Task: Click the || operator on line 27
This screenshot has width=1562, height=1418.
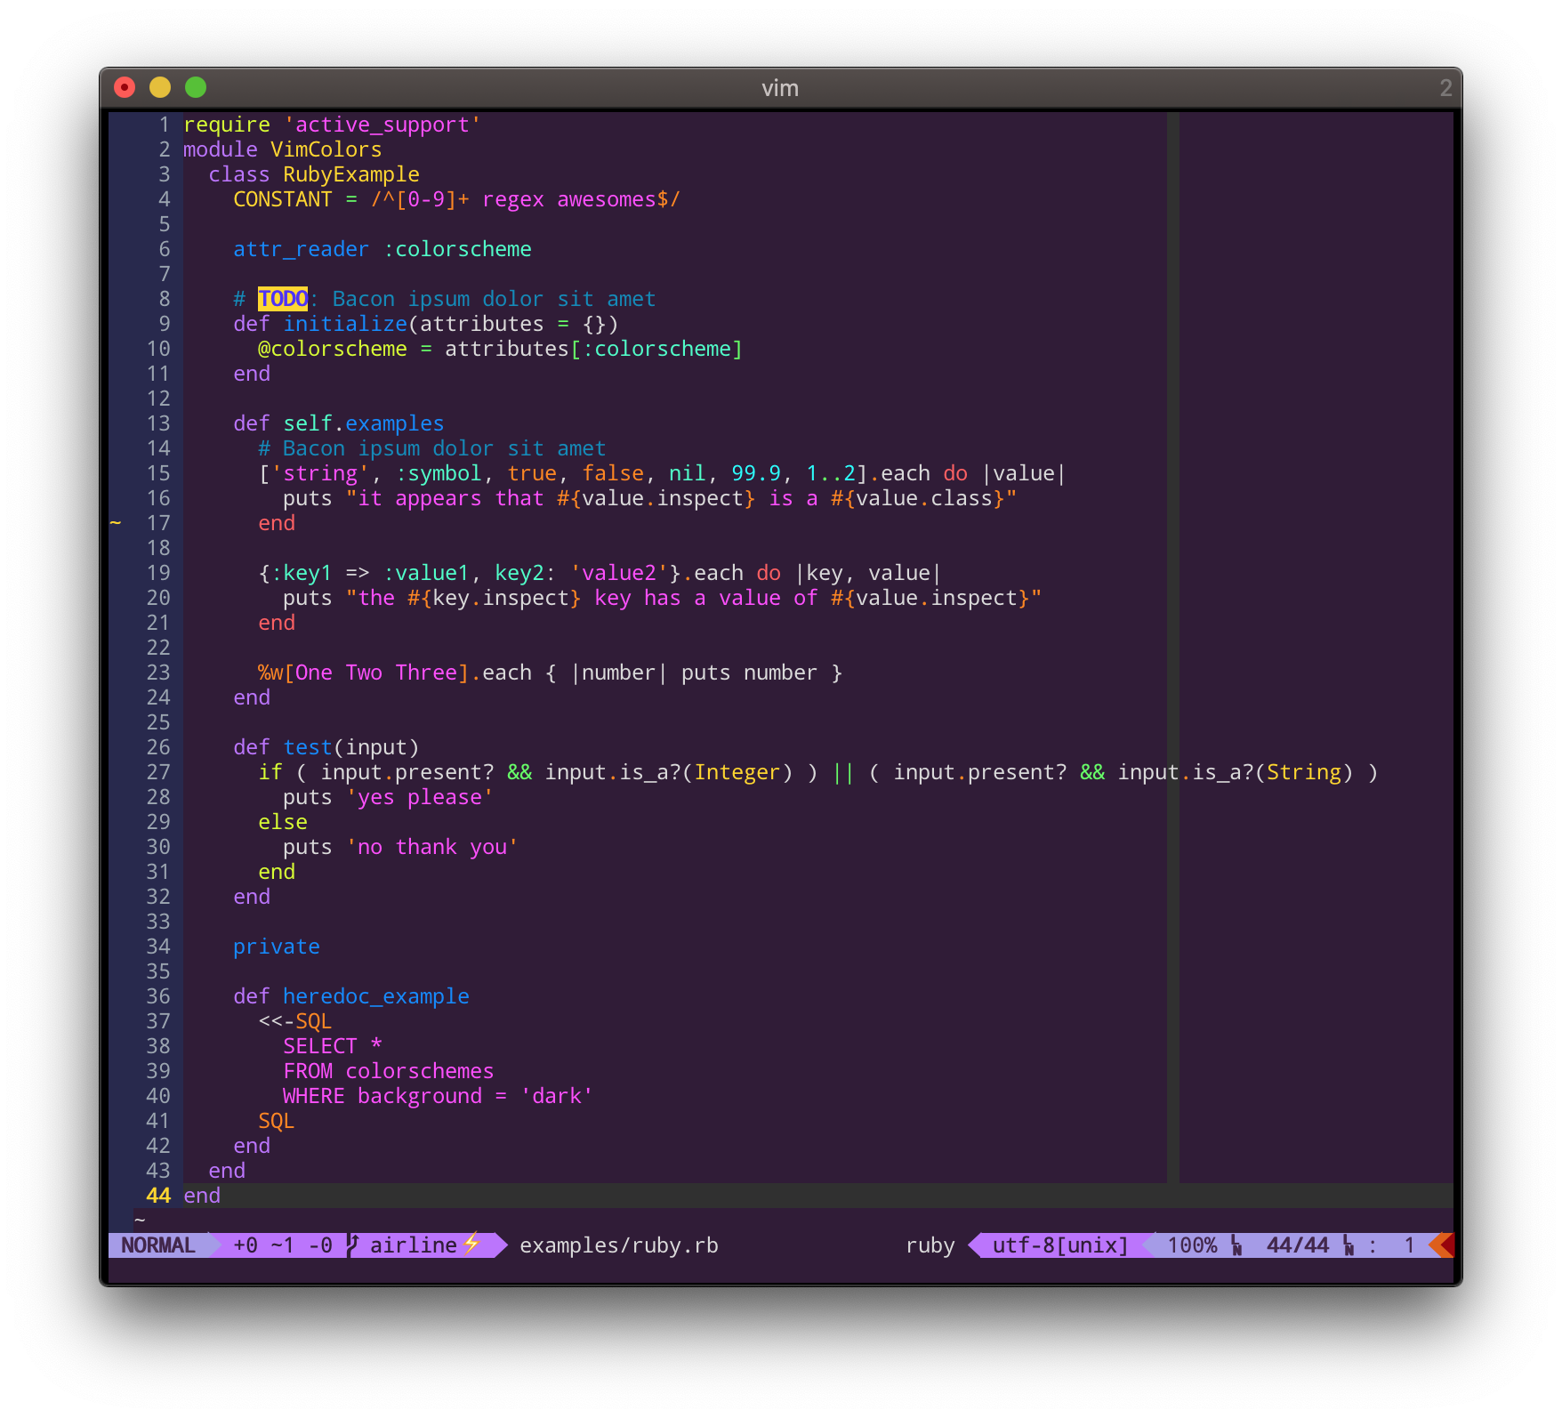Action: [x=843, y=773]
